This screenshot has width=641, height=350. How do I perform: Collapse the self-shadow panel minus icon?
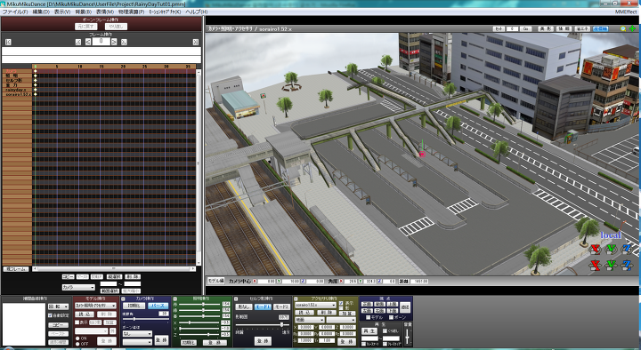coord(236,299)
